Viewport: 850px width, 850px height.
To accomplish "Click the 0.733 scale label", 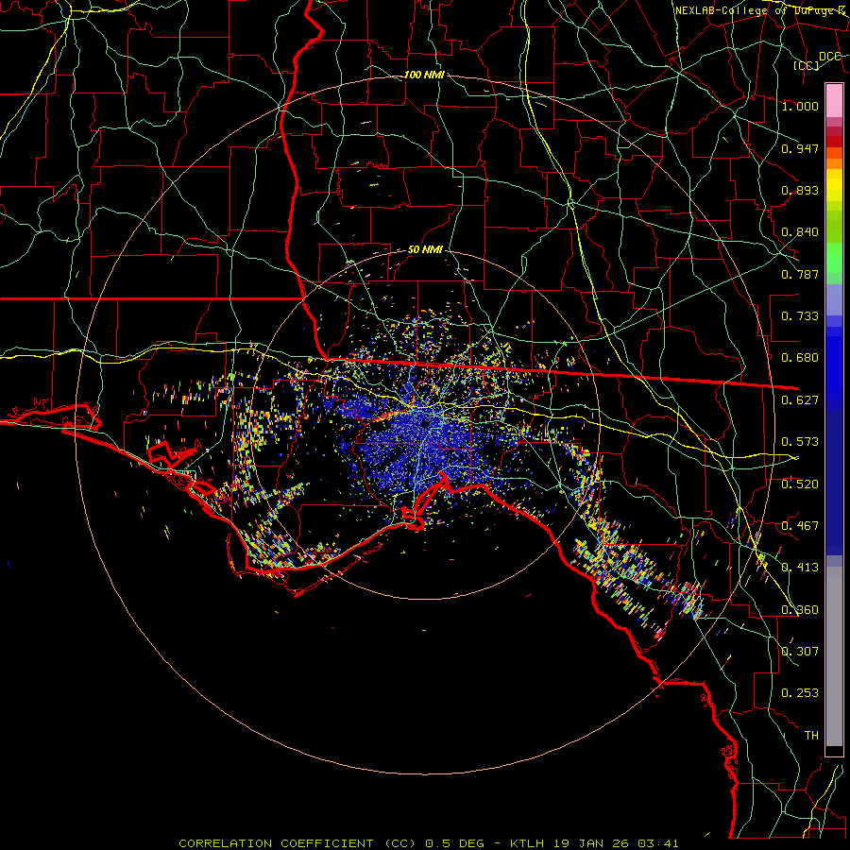I will coord(800,316).
